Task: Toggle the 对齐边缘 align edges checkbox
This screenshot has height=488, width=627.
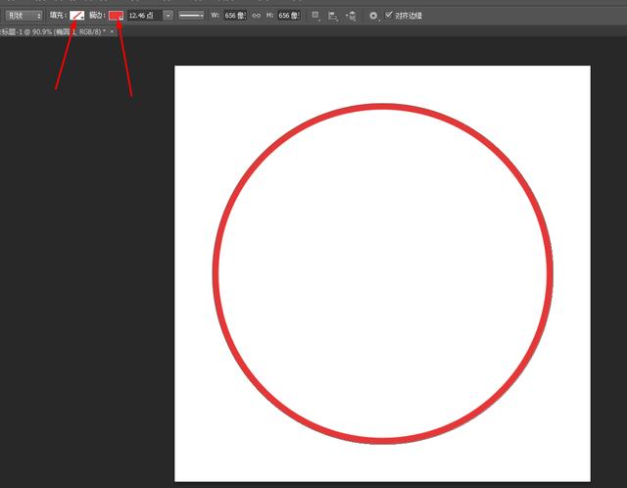Action: [389, 16]
